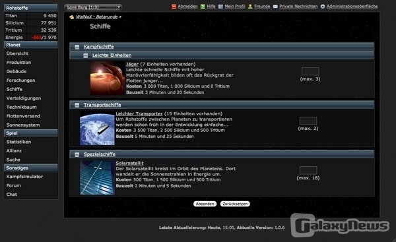The image size is (396, 242).
Task: Click the Abmelden link
Action: point(187,7)
